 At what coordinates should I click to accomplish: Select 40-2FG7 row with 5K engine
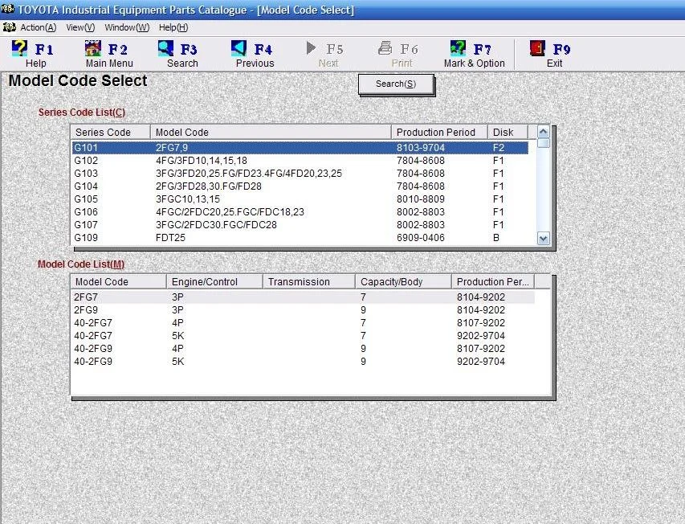[x=303, y=336]
